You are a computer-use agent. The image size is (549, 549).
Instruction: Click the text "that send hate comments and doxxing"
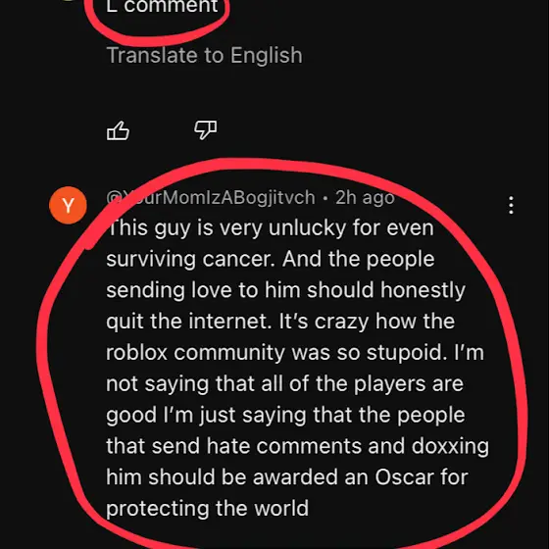(298, 446)
